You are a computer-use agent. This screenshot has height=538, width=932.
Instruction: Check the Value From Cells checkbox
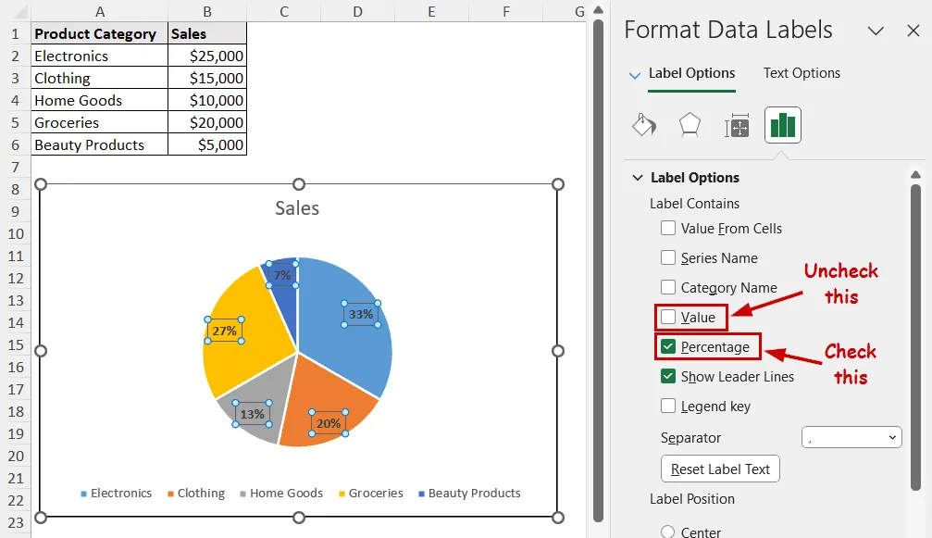coord(668,229)
